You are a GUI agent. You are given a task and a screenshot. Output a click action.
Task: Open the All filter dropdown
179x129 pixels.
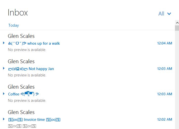pyautogui.click(x=161, y=14)
